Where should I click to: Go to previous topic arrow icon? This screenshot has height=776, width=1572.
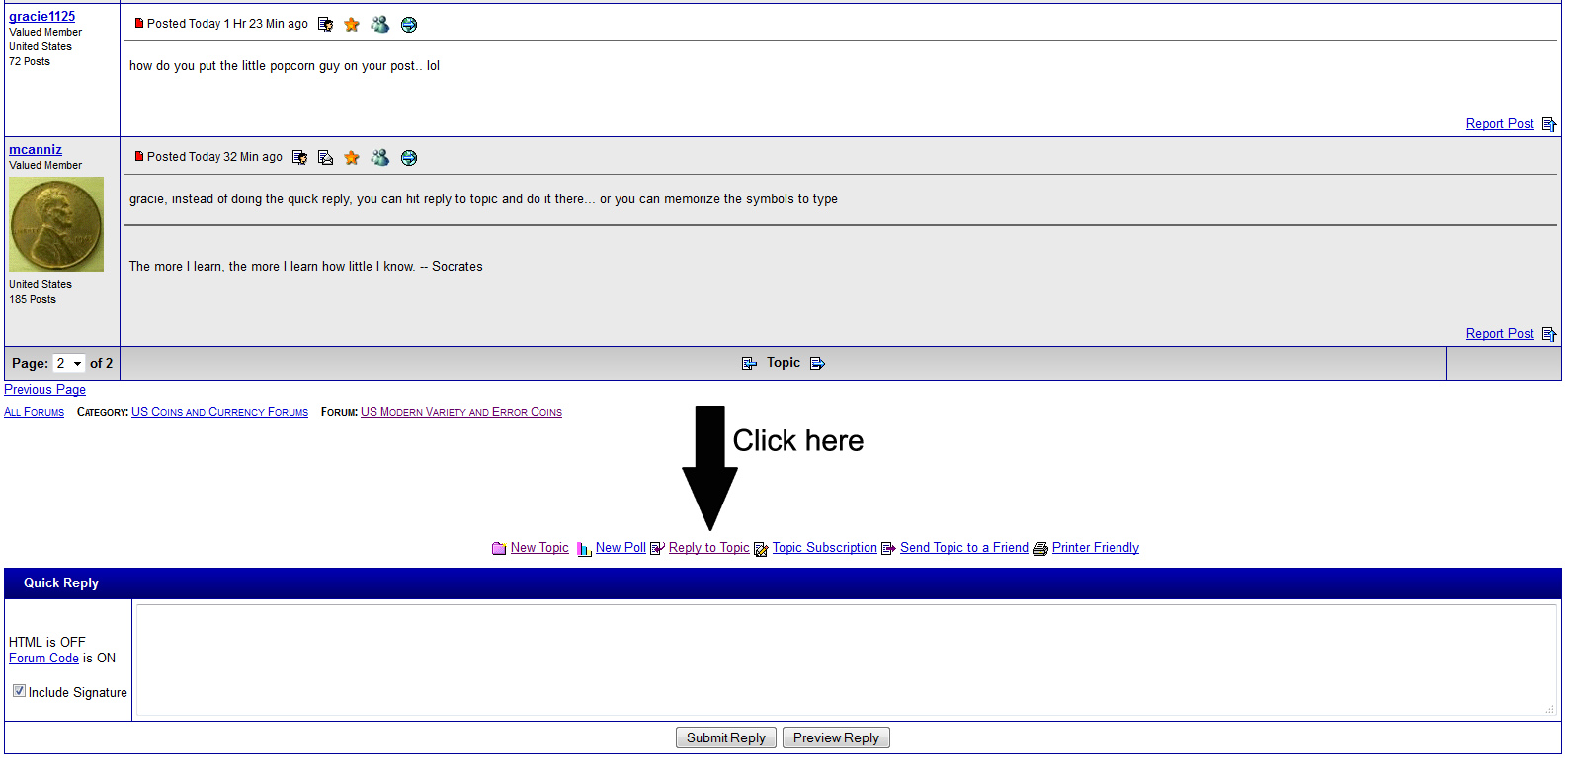pyautogui.click(x=749, y=364)
